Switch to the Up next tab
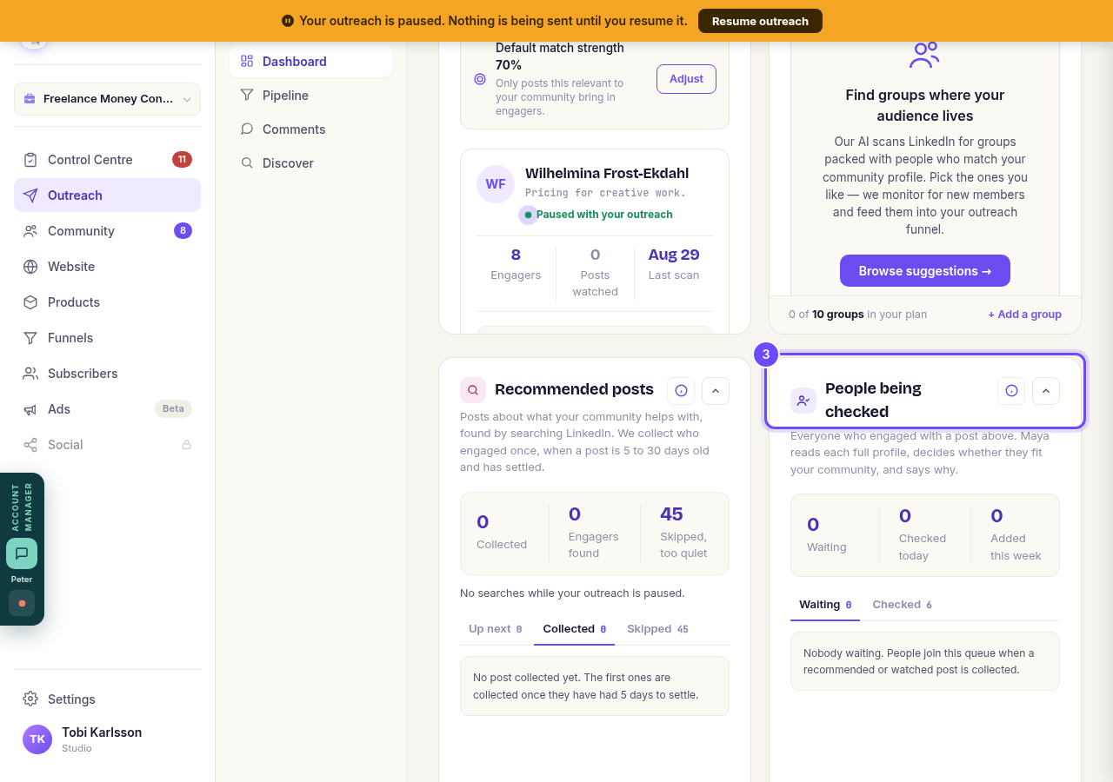This screenshot has width=1113, height=782. [x=496, y=629]
